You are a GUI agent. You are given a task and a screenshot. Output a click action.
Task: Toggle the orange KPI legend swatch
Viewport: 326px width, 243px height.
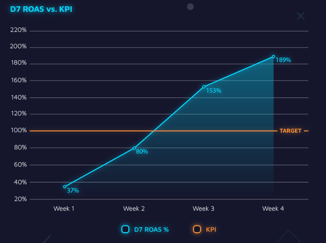click(x=197, y=229)
